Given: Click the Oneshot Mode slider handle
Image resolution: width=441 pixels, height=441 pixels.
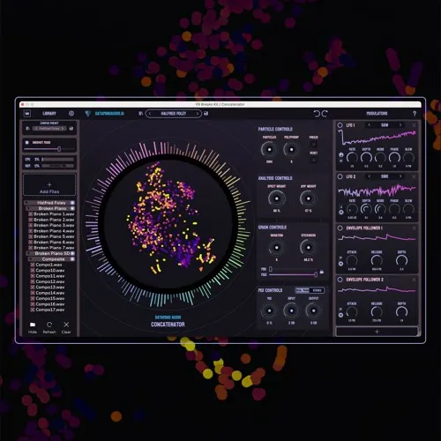Looking at the screenshot, I should point(59,149).
